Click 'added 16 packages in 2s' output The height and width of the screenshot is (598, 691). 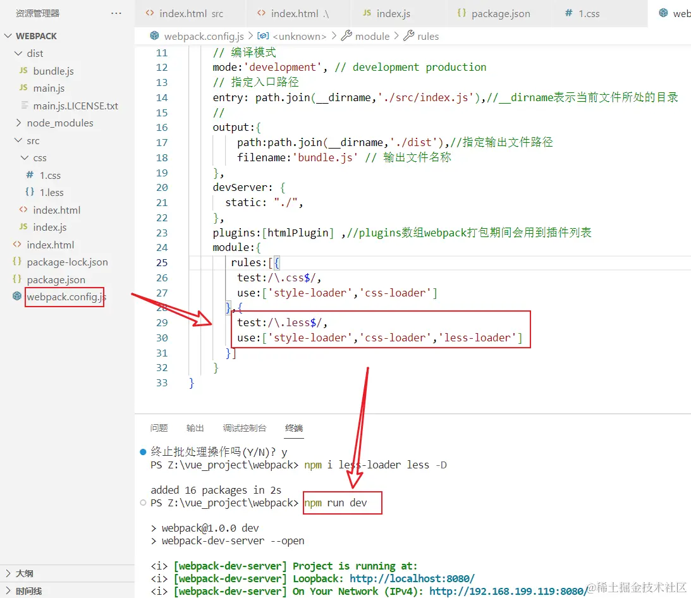tap(216, 490)
